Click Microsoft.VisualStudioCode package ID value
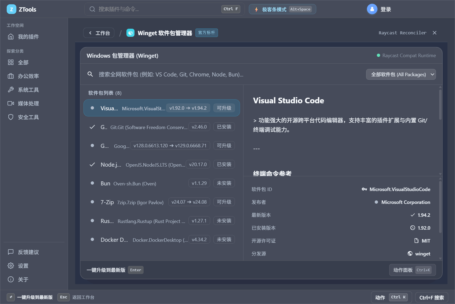This screenshot has width=455, height=304. 400,189
